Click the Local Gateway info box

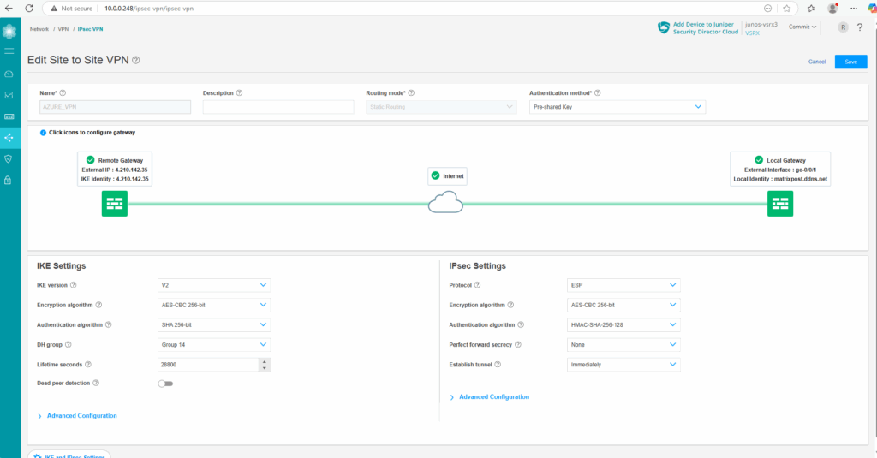click(780, 169)
